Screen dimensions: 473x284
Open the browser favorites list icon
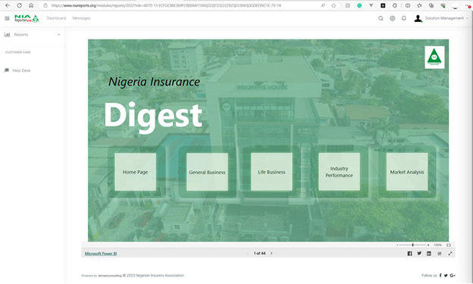tap(419, 5)
